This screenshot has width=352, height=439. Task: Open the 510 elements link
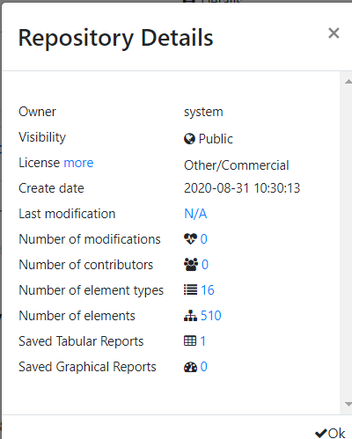(x=211, y=316)
